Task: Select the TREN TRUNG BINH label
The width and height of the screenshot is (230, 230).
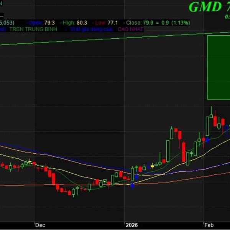Action: pyautogui.click(x=33, y=29)
